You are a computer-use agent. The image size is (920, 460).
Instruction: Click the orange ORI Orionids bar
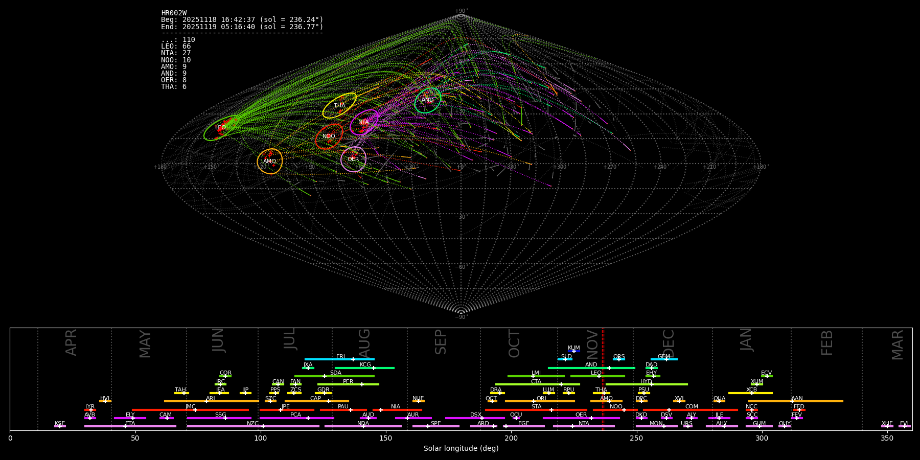pyautogui.click(x=540, y=401)
